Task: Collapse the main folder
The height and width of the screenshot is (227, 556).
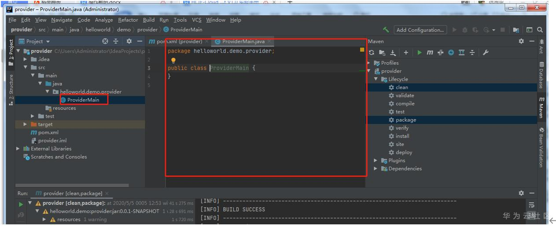Action: click(x=33, y=75)
